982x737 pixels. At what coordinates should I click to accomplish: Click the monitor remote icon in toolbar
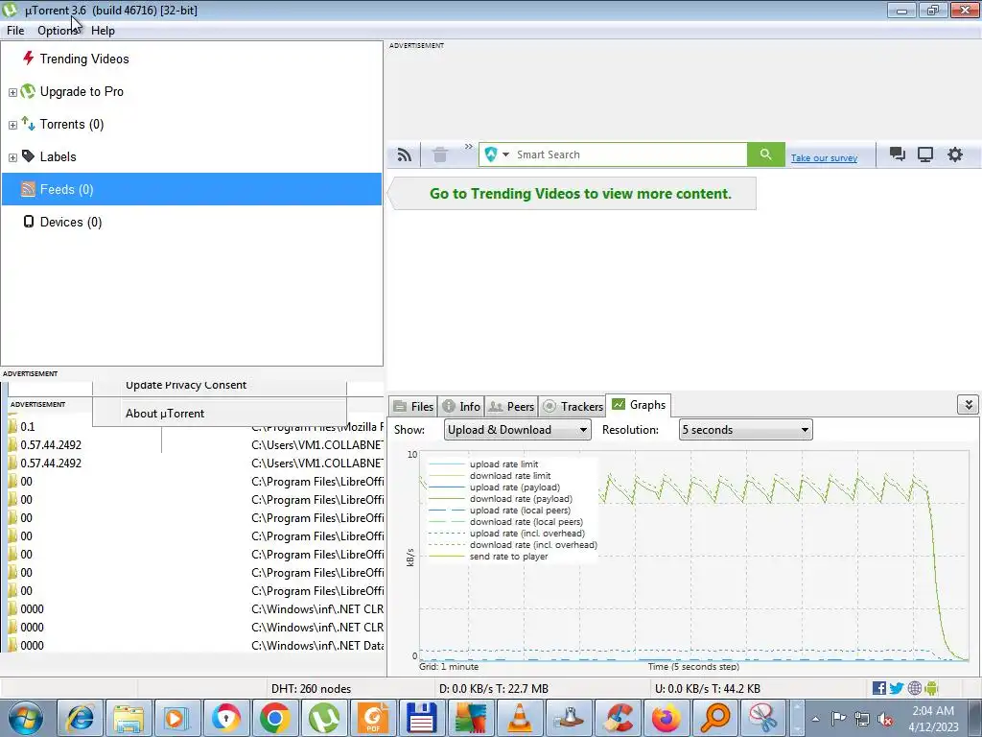925,155
